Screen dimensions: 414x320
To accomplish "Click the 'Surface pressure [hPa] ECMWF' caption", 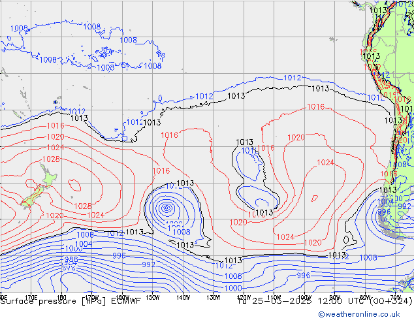I will pyautogui.click(x=71, y=301).
